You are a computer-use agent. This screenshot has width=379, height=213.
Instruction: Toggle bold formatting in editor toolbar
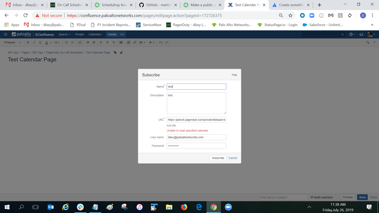click(x=28, y=42)
